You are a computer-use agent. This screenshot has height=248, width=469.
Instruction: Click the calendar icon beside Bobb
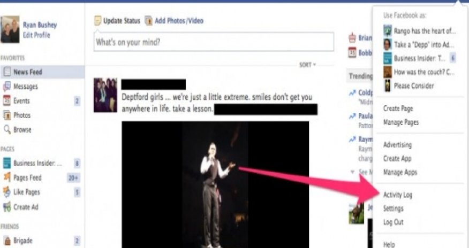pos(352,53)
